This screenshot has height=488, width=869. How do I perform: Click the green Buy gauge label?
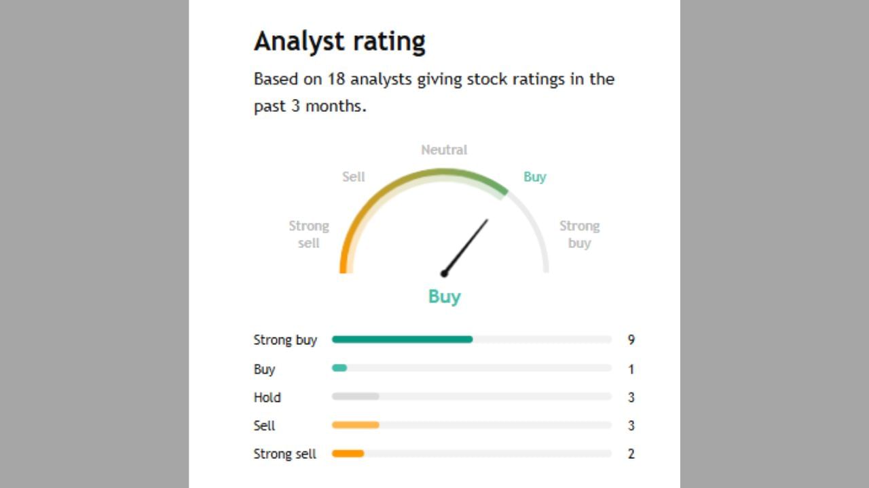[534, 177]
